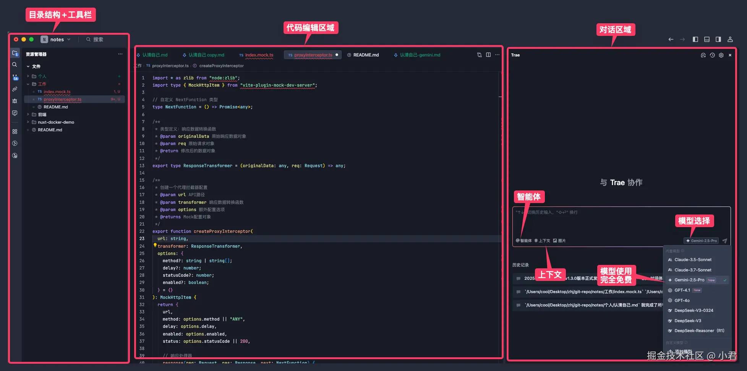Image resolution: width=747 pixels, height=371 pixels.
Task: Select Gemini-2.5-Pro in the model list
Action: (x=697, y=280)
